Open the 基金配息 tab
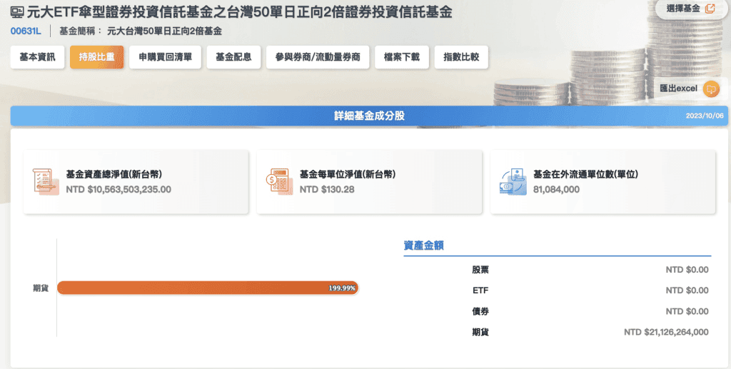731x369 pixels. click(x=233, y=57)
